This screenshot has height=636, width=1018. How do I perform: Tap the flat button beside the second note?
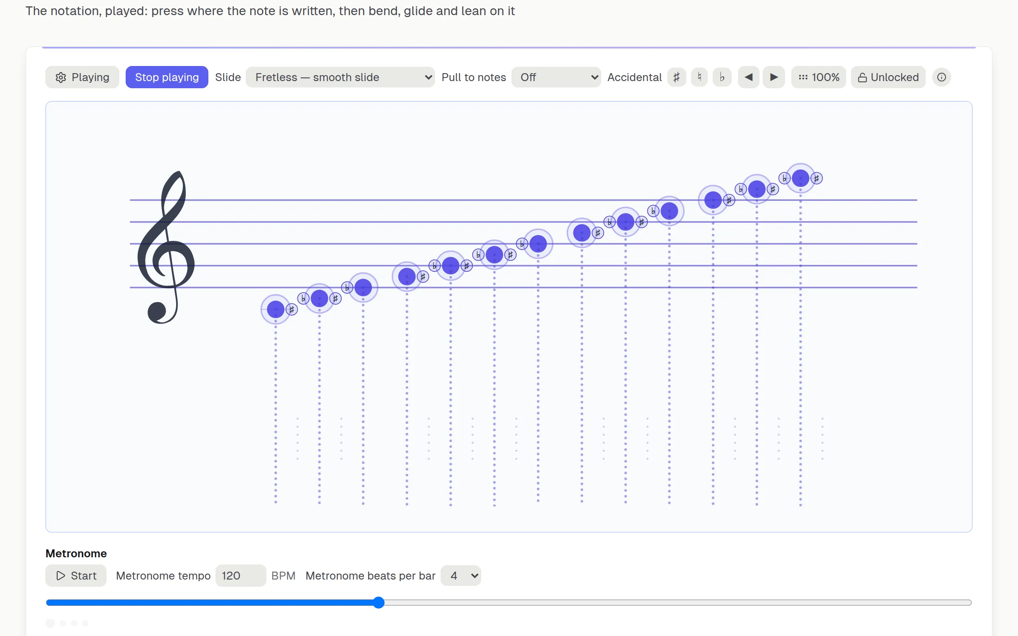pyautogui.click(x=303, y=298)
